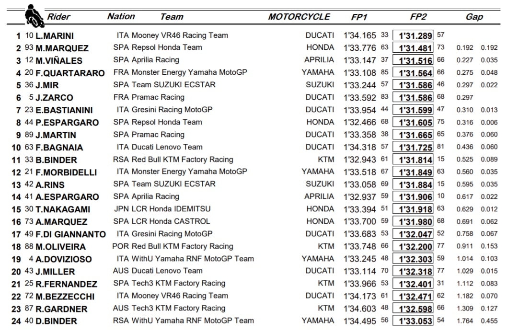Select the Team column header
507x333 pixels.
coord(172,17)
